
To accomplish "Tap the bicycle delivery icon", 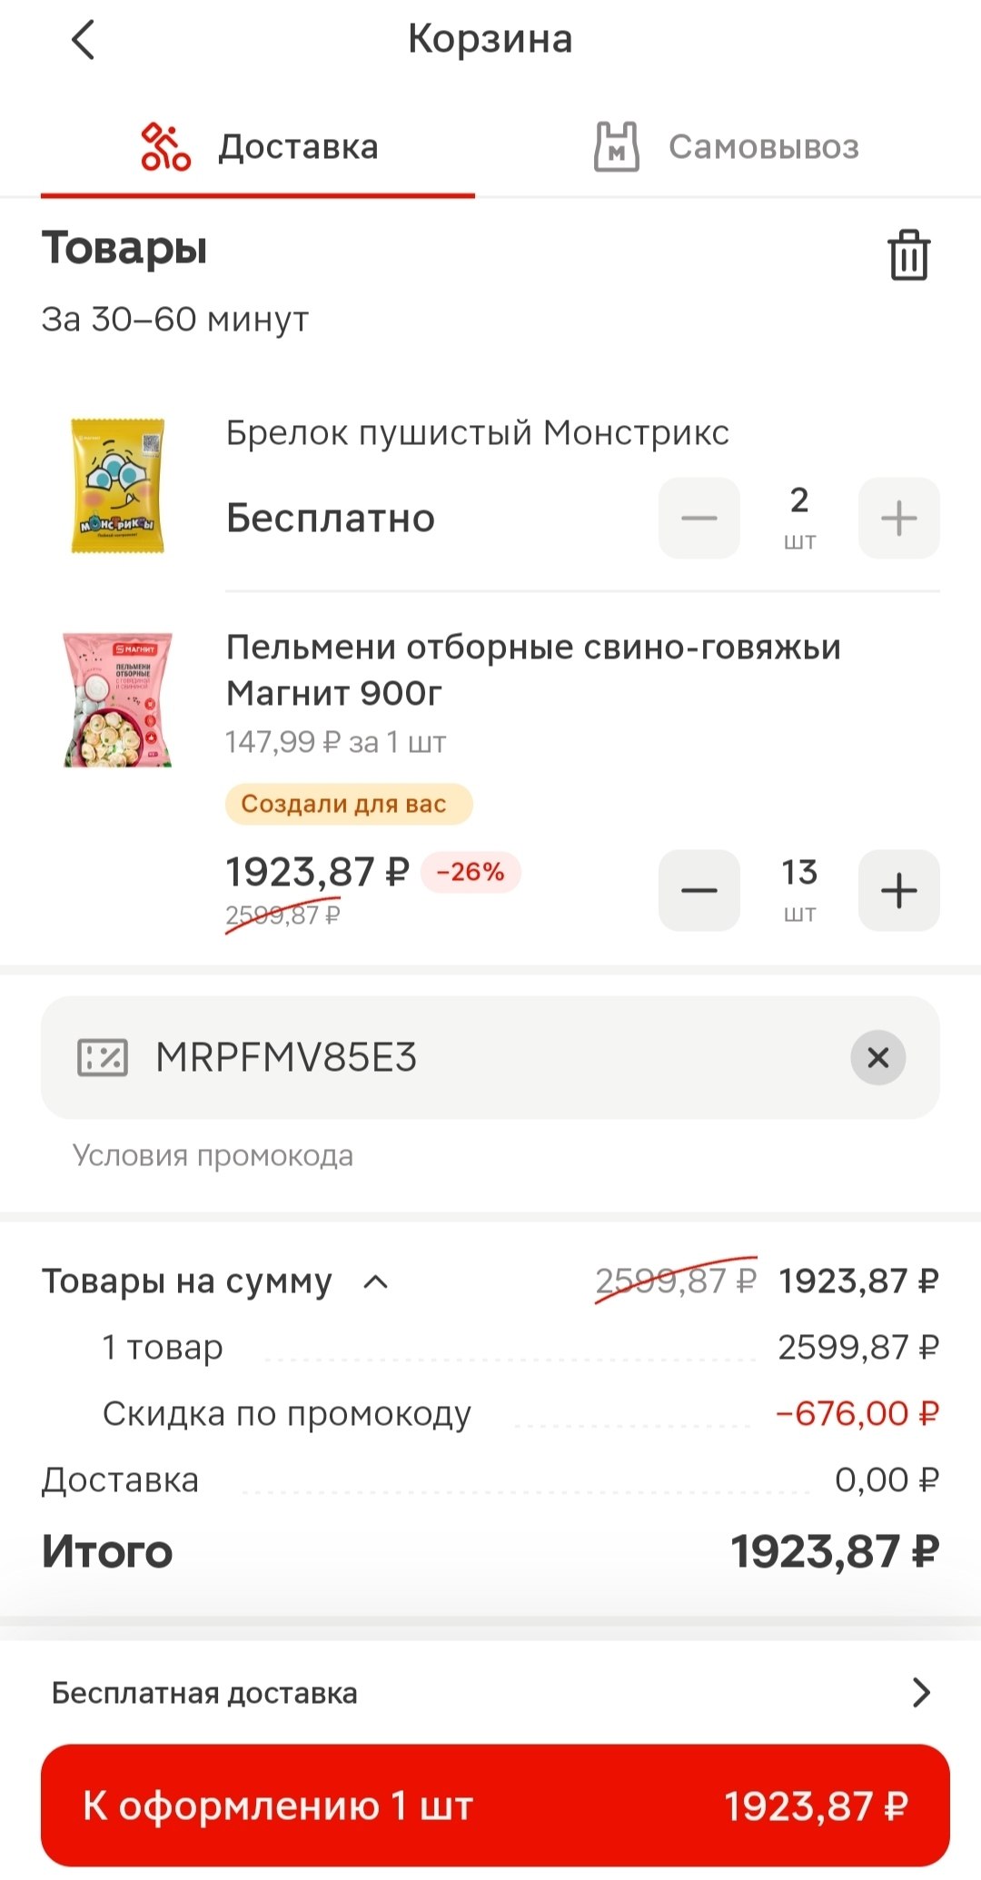I will 165,147.
